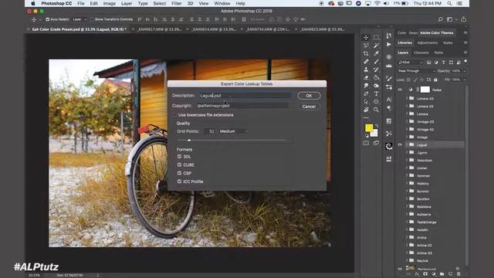Open the fx layer style menu
This screenshot has height=278, width=494.
tap(417, 274)
